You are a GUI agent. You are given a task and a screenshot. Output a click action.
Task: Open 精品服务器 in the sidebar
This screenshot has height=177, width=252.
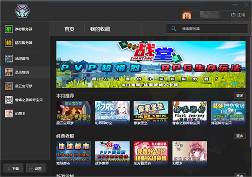tap(24, 43)
